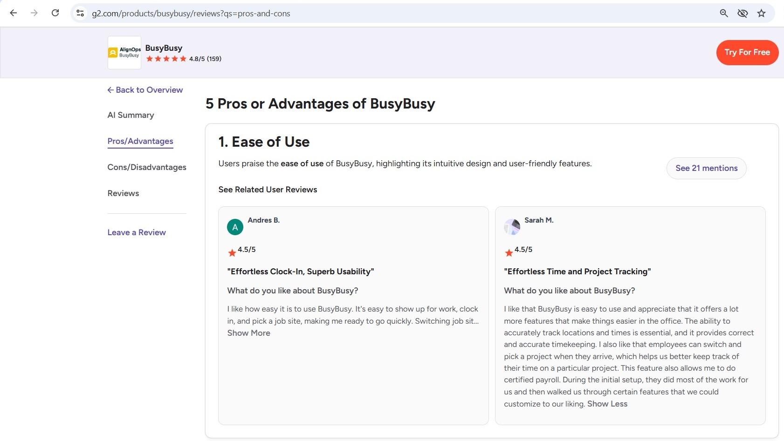
Task: Click Try For Free button
Action: coord(747,53)
